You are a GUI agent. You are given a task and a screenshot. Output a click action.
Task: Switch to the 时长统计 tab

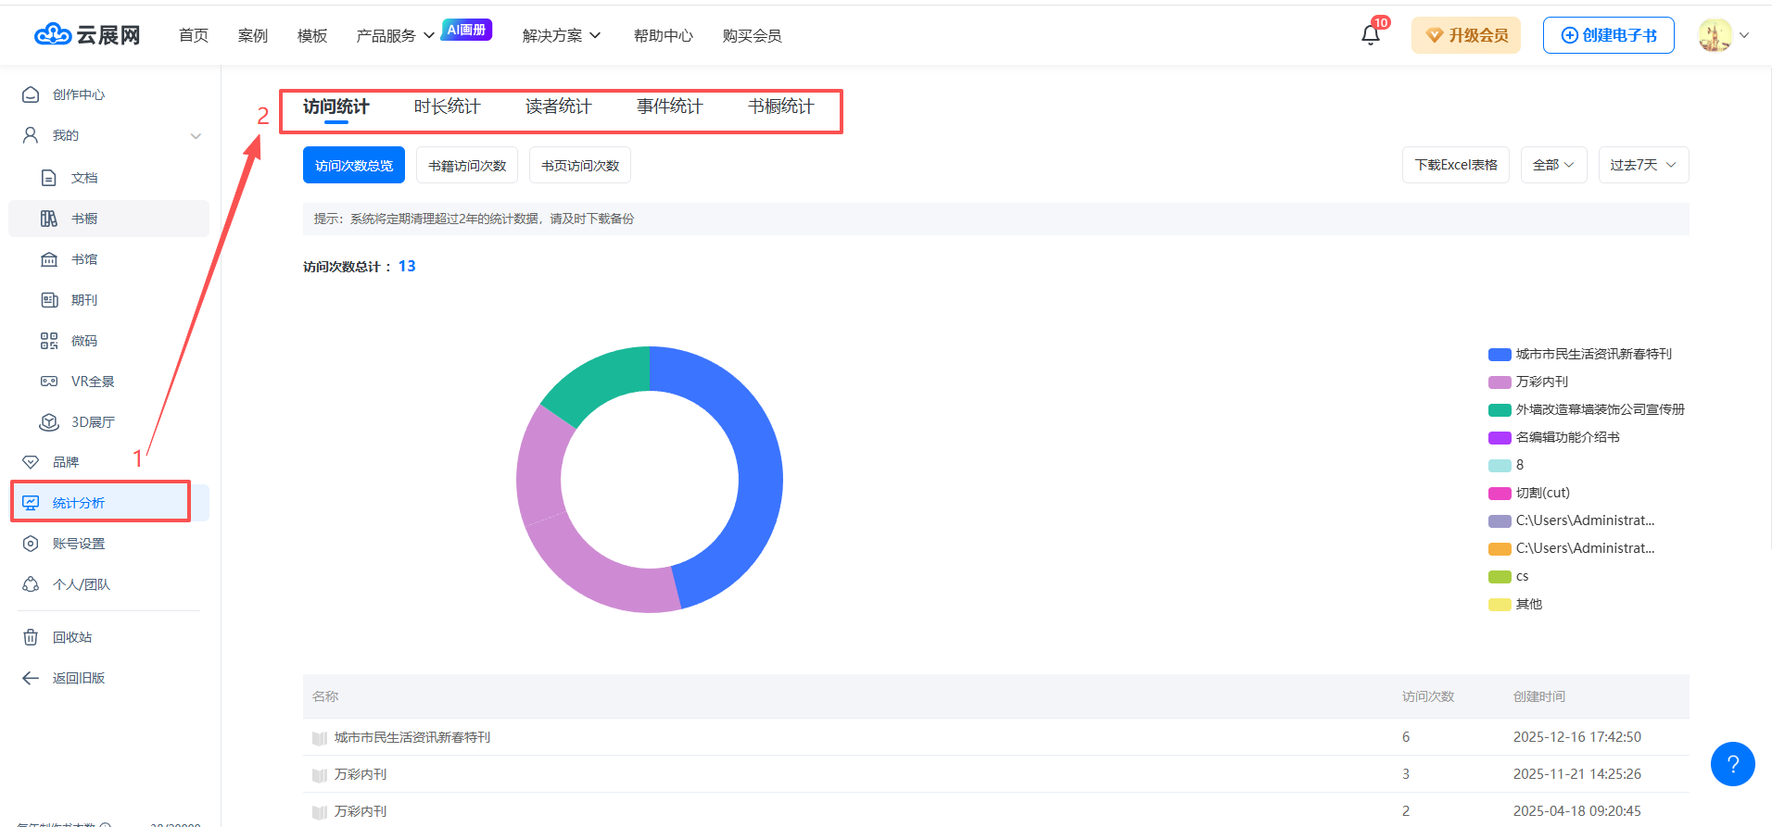coord(447,107)
